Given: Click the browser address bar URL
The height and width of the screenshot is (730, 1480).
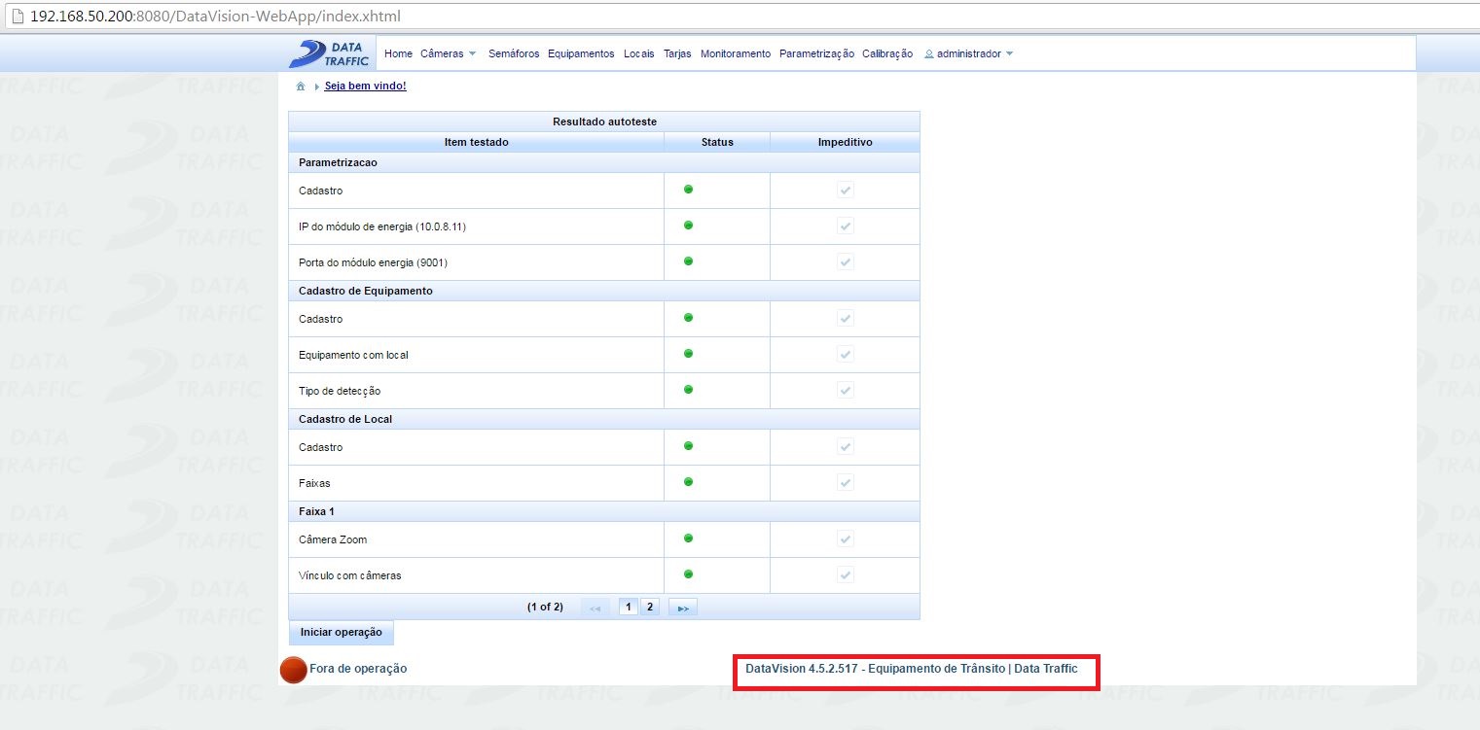Looking at the screenshot, I should point(215,17).
